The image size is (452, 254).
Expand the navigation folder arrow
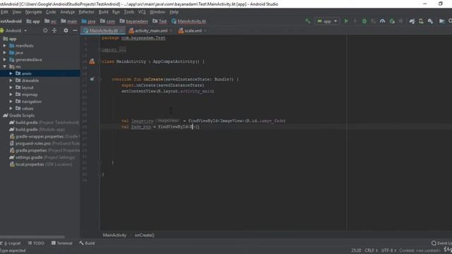coord(11,102)
